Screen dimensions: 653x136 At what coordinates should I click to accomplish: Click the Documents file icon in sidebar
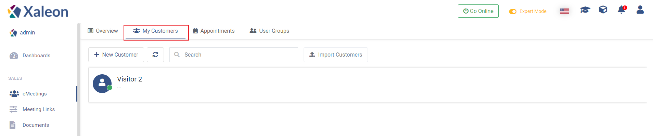point(13,125)
